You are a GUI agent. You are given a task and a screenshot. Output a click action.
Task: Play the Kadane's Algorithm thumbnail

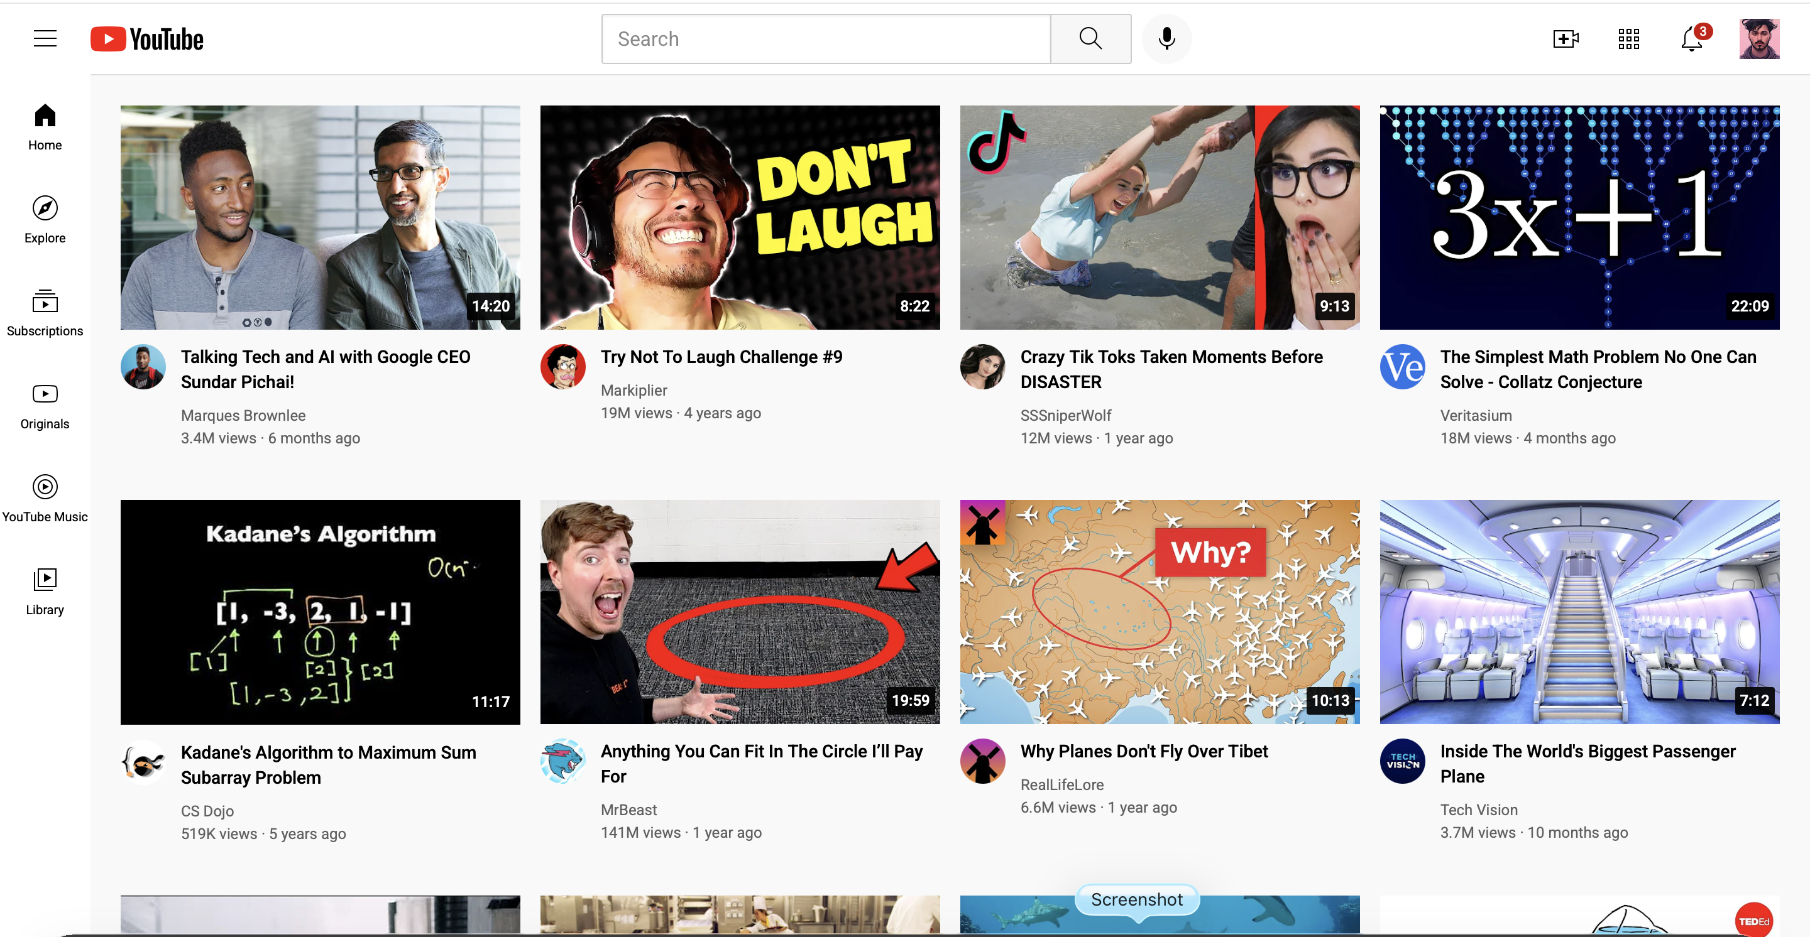(x=321, y=612)
